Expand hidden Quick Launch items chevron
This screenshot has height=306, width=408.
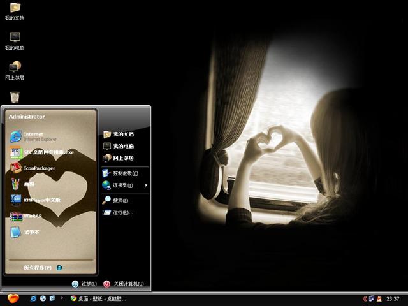[x=62, y=298]
